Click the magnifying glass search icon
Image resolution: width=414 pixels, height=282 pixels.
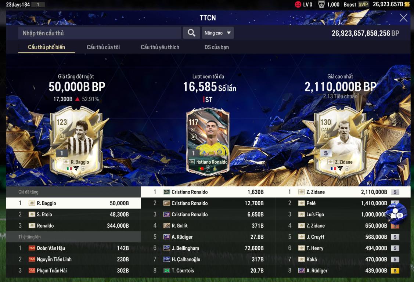(x=191, y=33)
